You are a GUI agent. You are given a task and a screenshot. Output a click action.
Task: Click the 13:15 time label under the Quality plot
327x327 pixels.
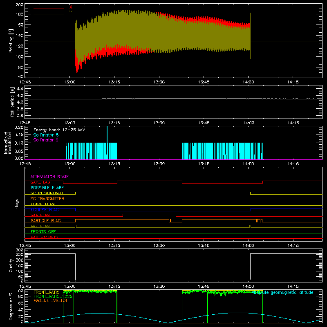coord(114,287)
